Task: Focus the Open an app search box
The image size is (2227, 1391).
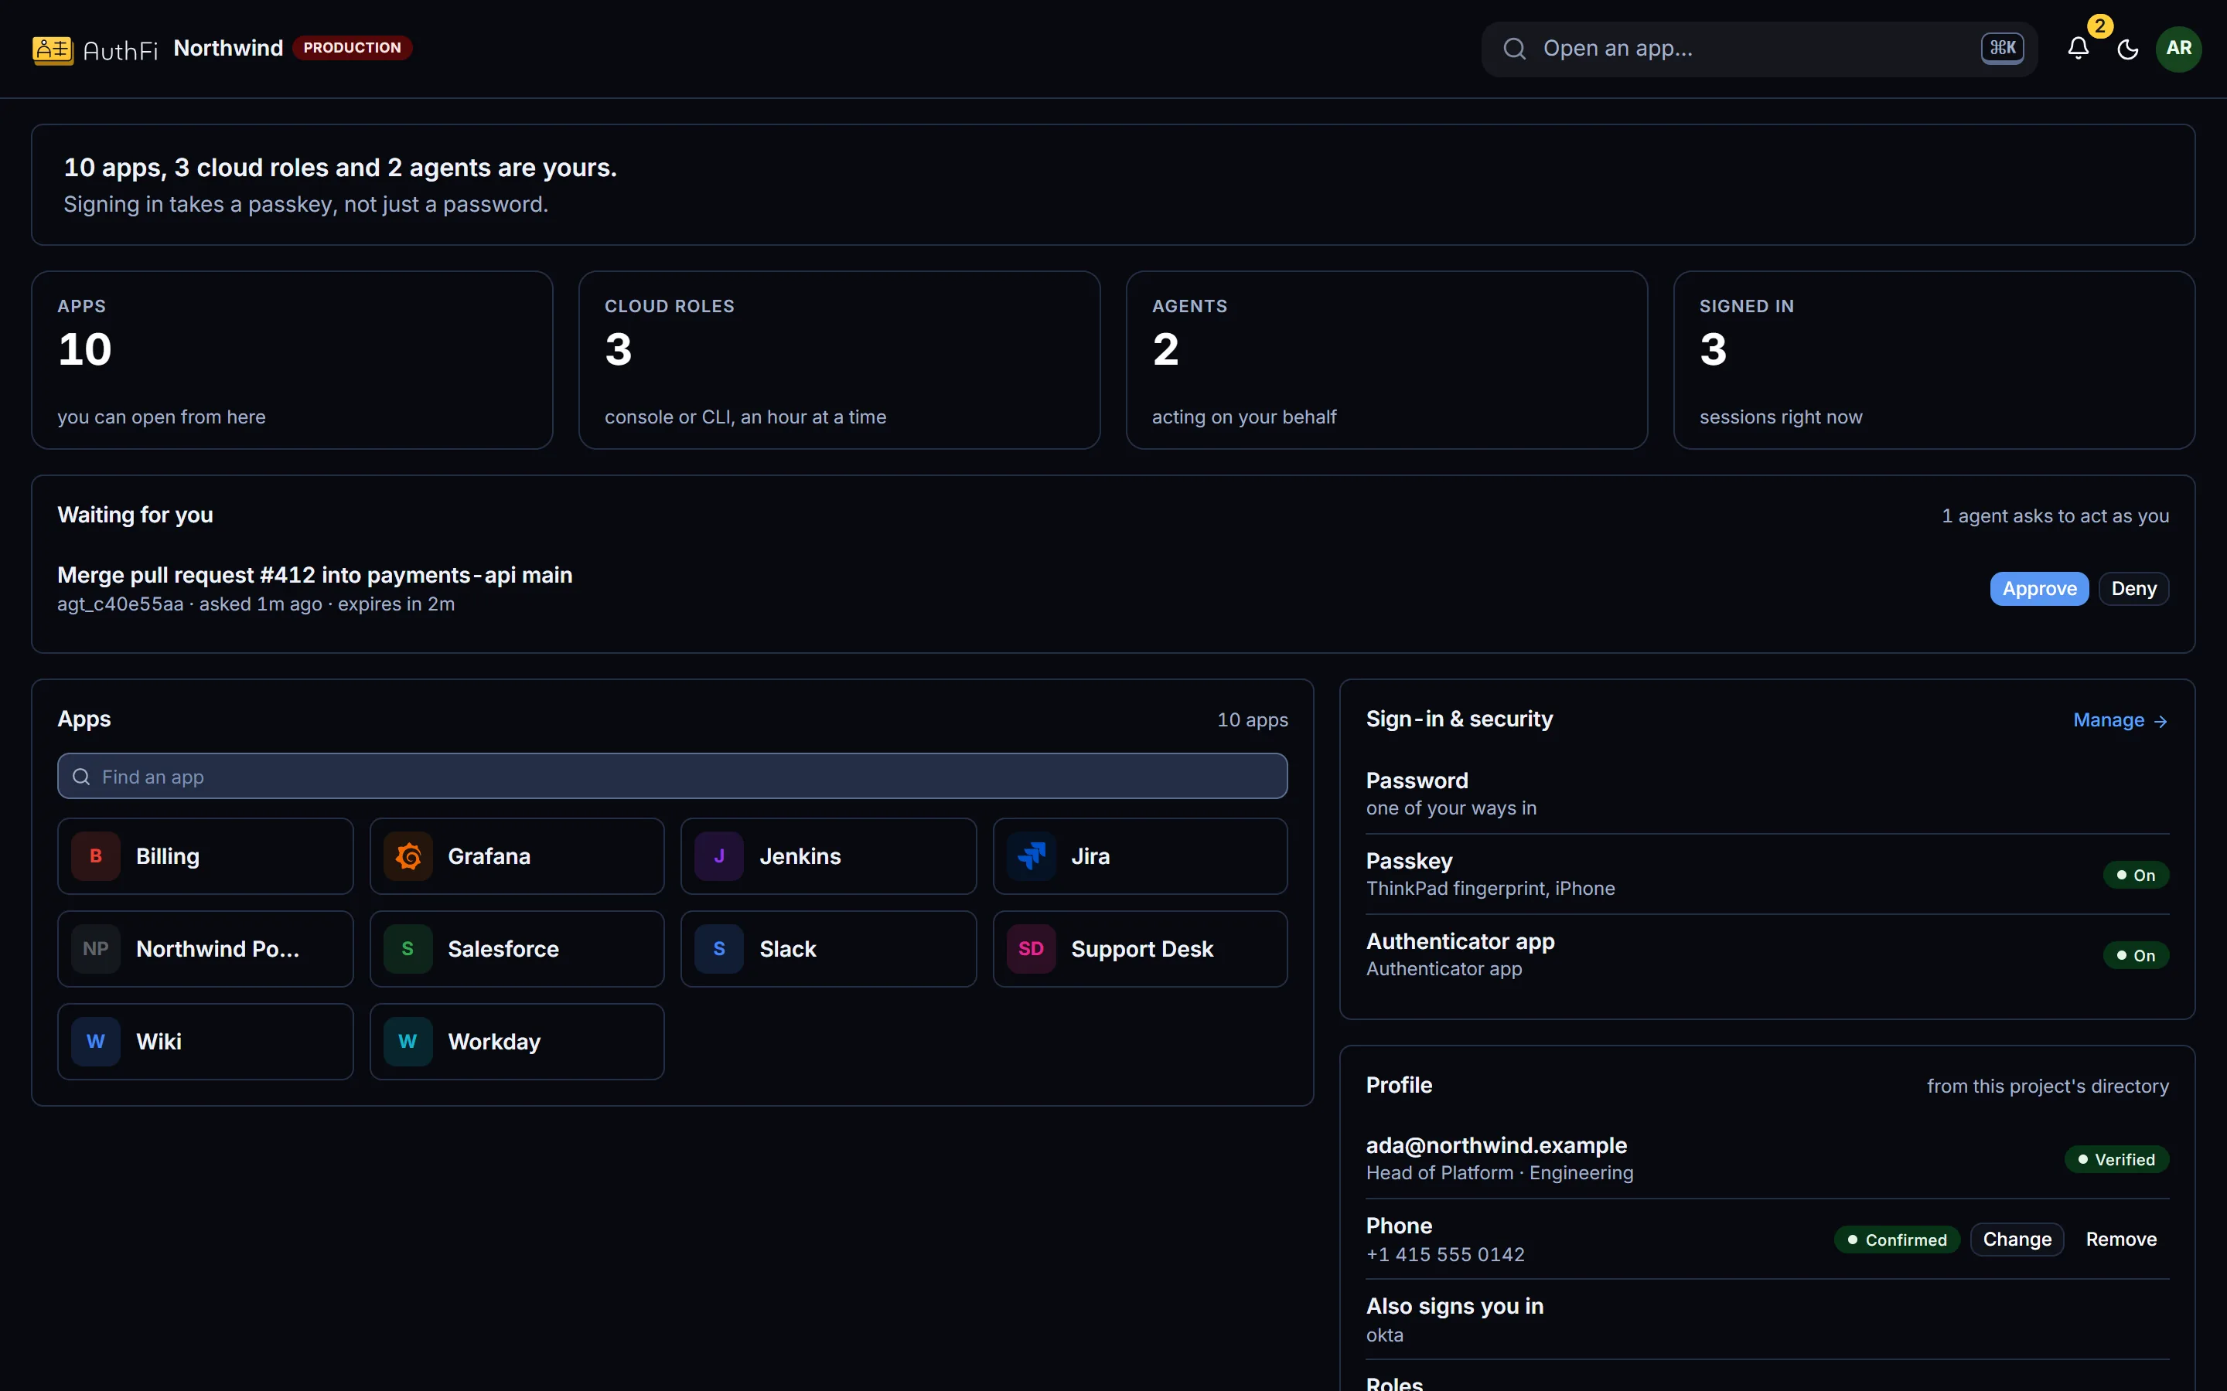Action: click(x=1758, y=49)
